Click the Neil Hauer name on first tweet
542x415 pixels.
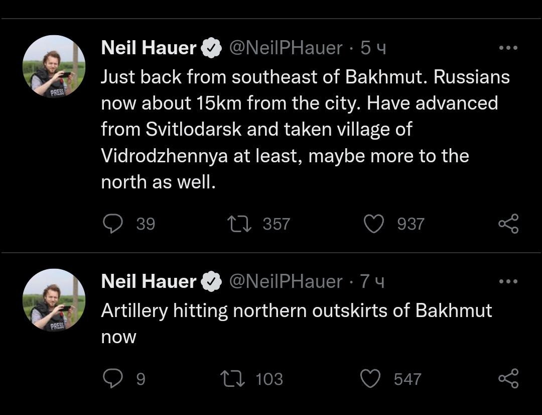pyautogui.click(x=149, y=48)
